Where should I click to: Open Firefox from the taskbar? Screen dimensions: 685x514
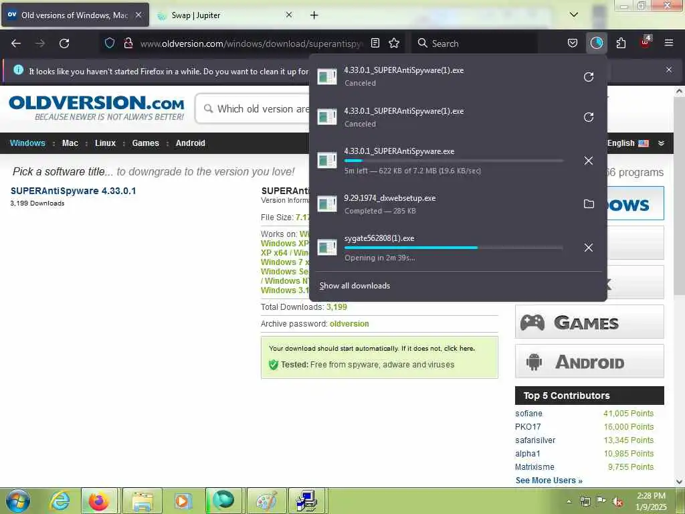(x=99, y=501)
